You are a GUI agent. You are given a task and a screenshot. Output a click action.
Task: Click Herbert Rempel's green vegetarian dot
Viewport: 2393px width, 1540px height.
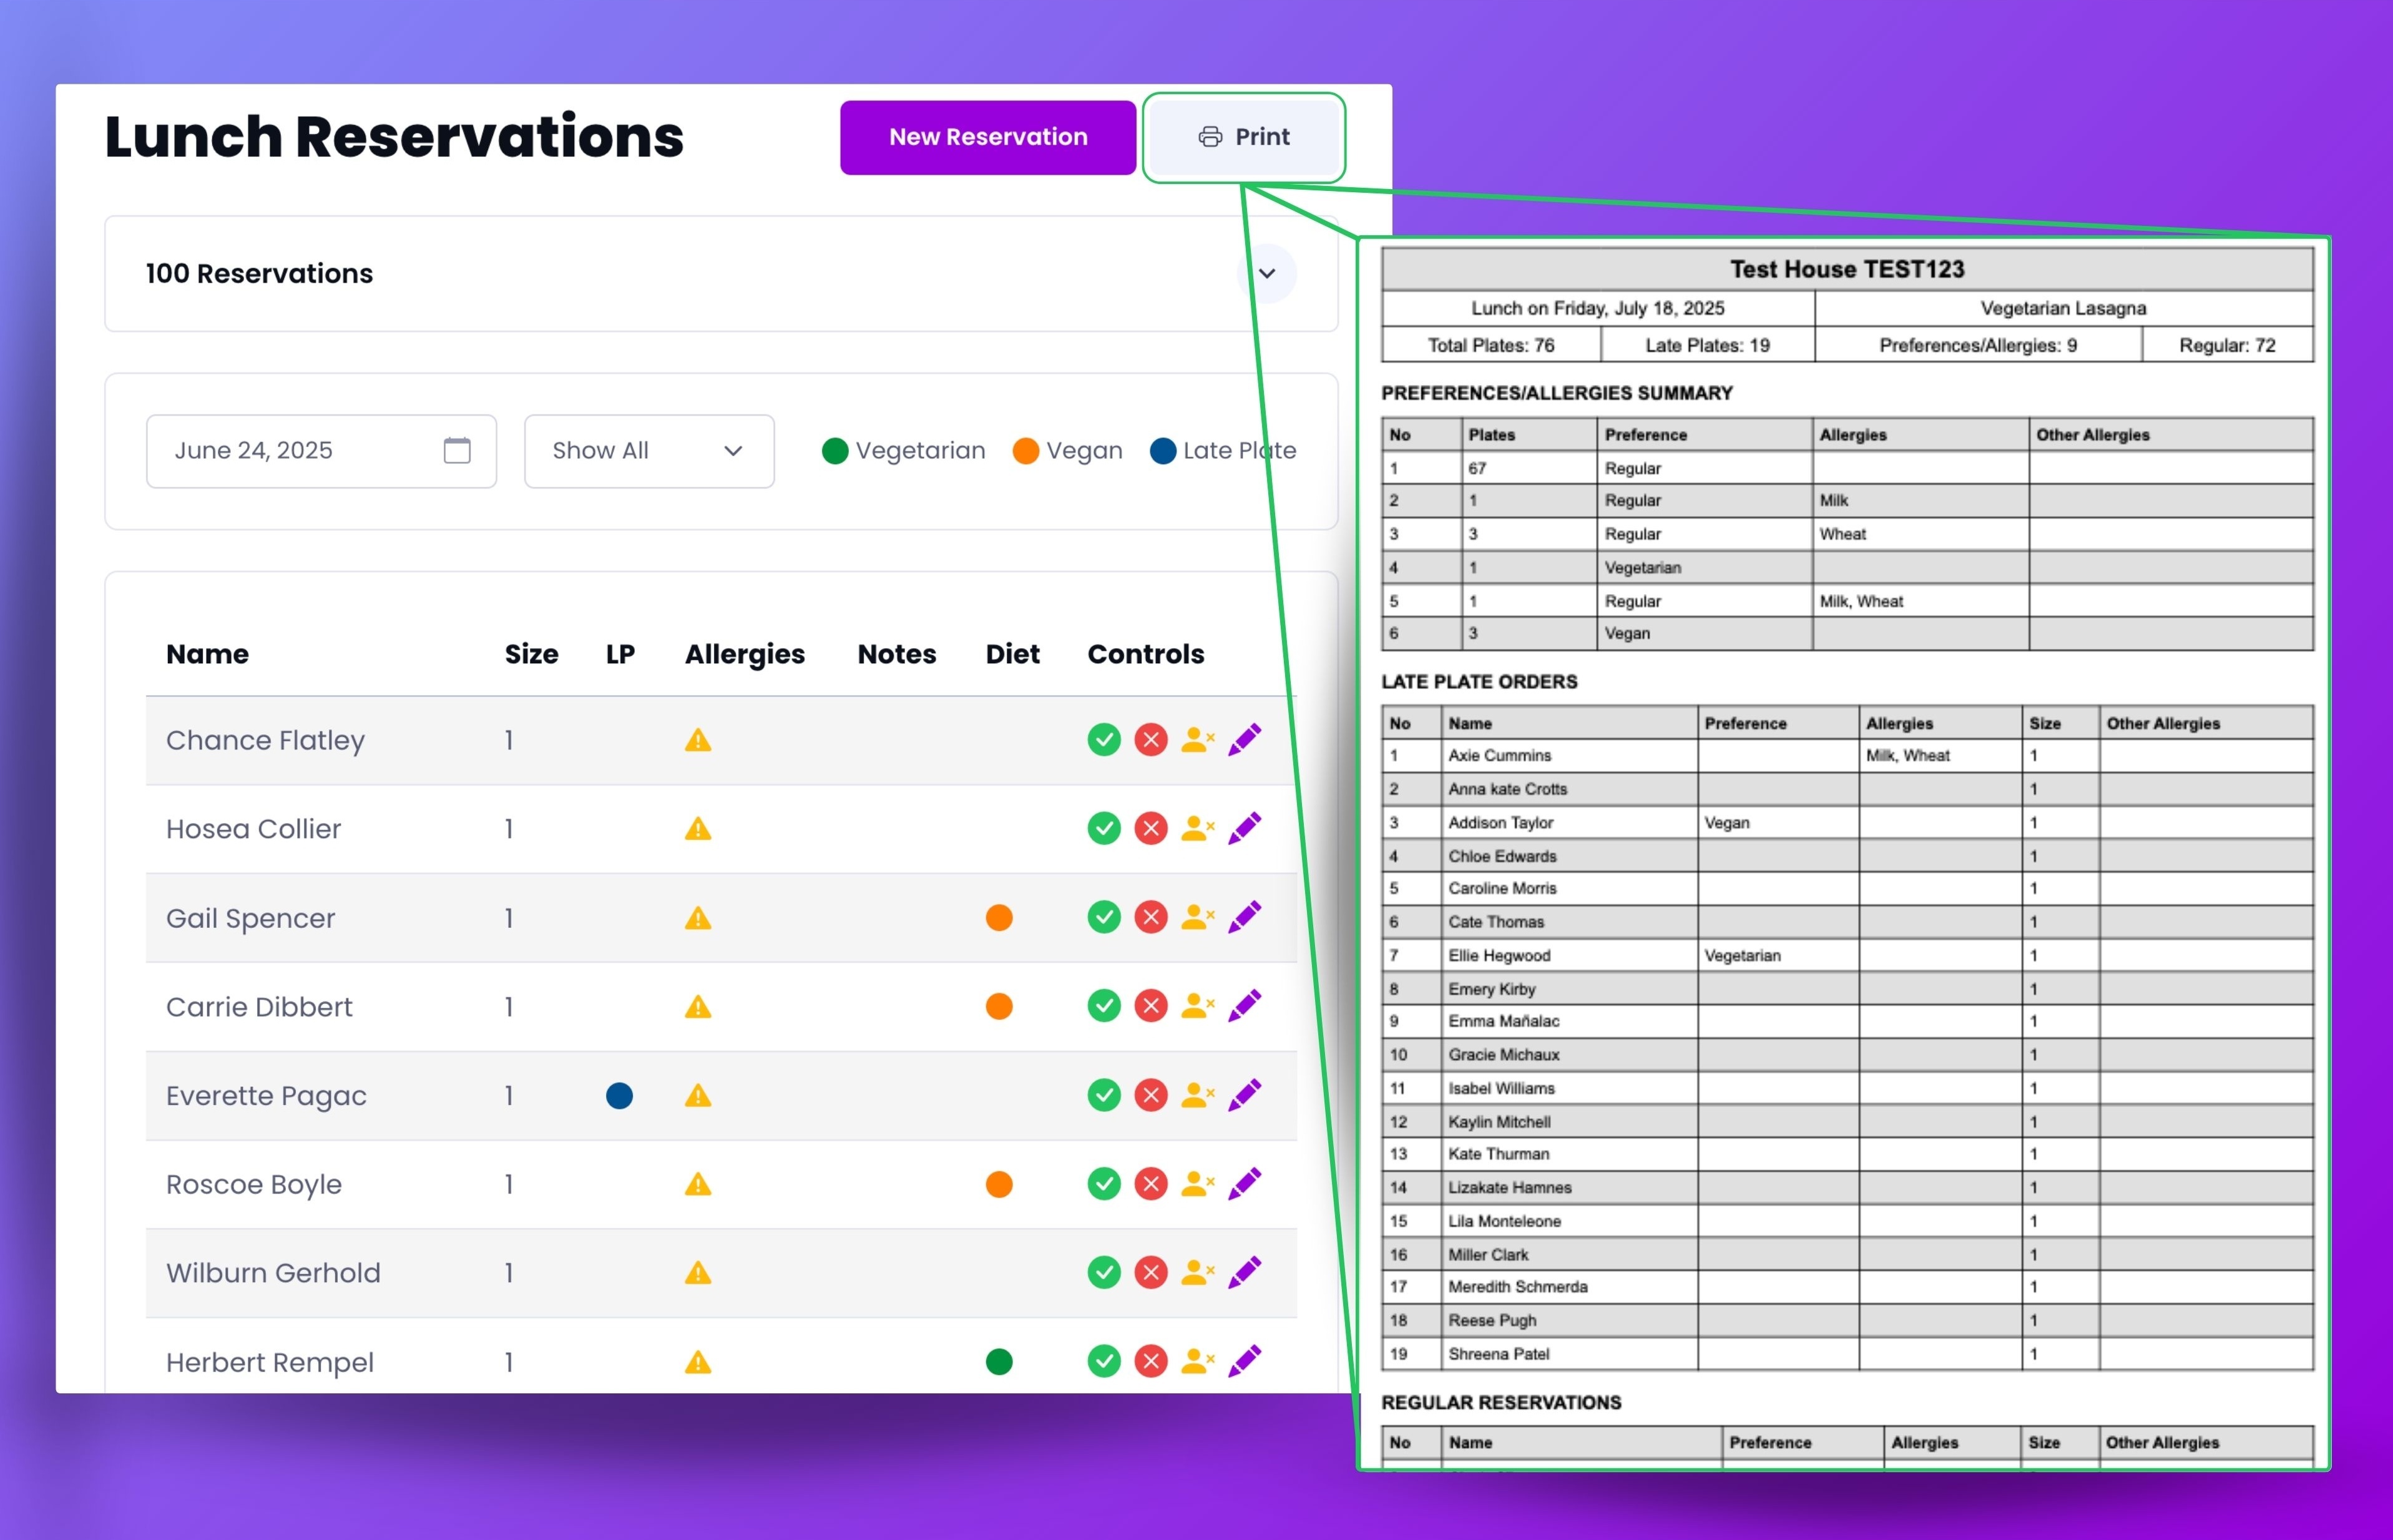[999, 1362]
